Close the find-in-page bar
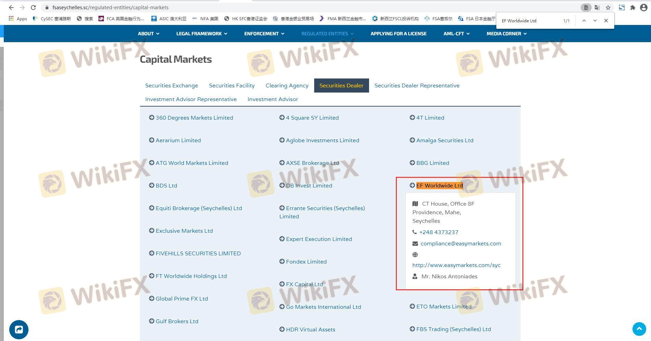Image resolution: width=651 pixels, height=341 pixels. (x=606, y=21)
